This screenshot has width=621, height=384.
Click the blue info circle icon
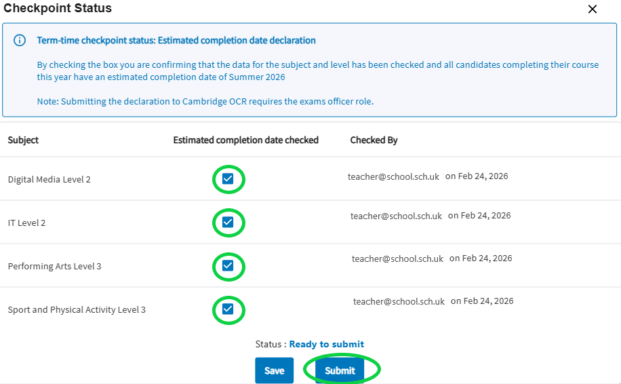[20, 41]
